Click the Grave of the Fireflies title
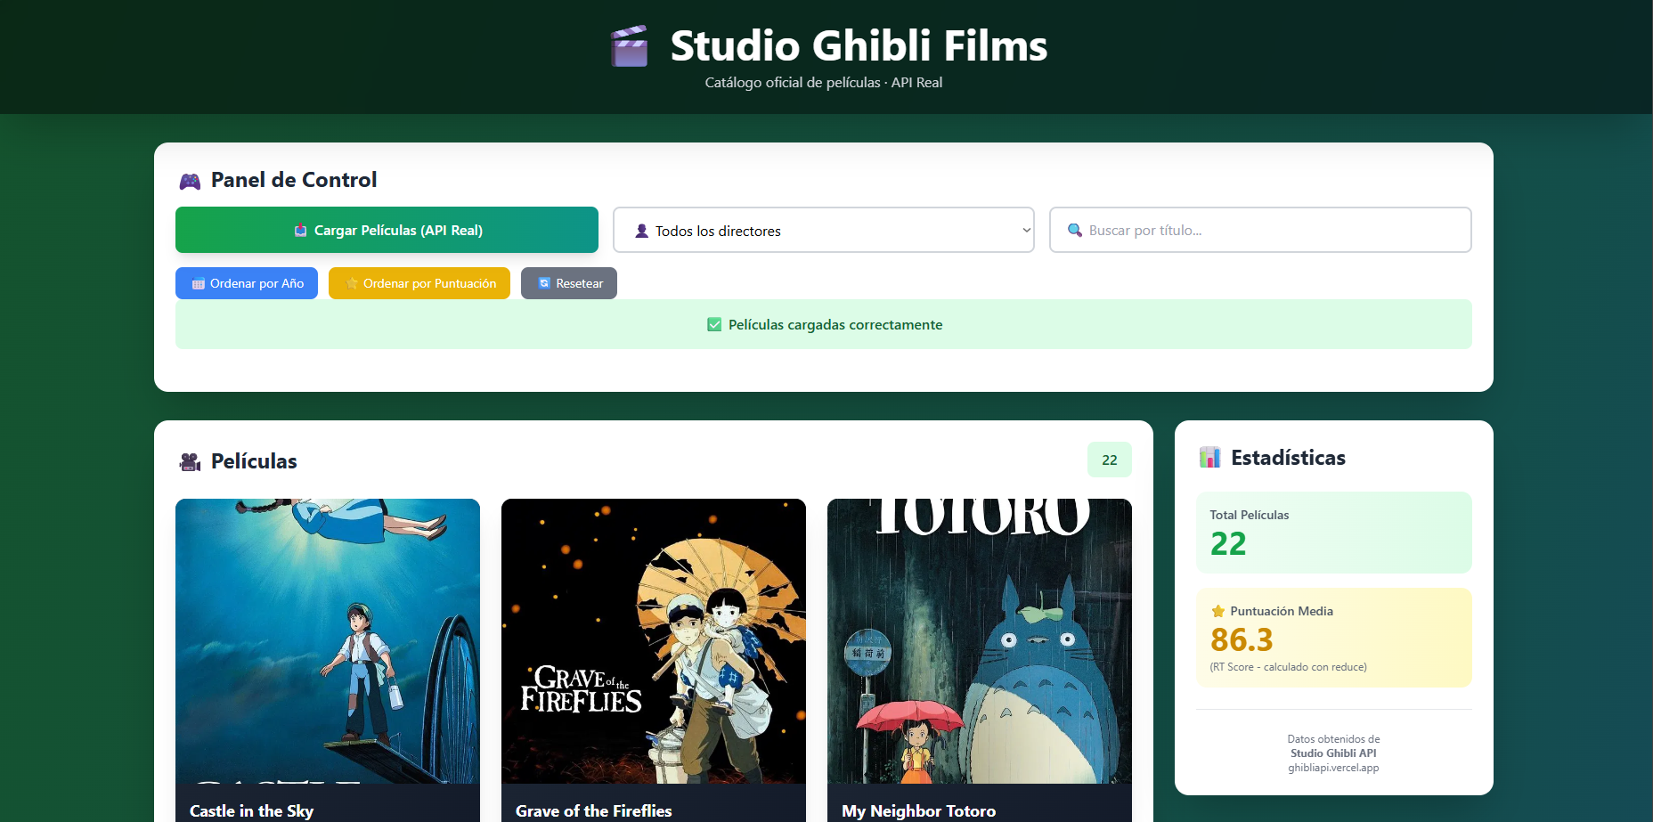The width and height of the screenshot is (1653, 822). pyautogui.click(x=593, y=810)
